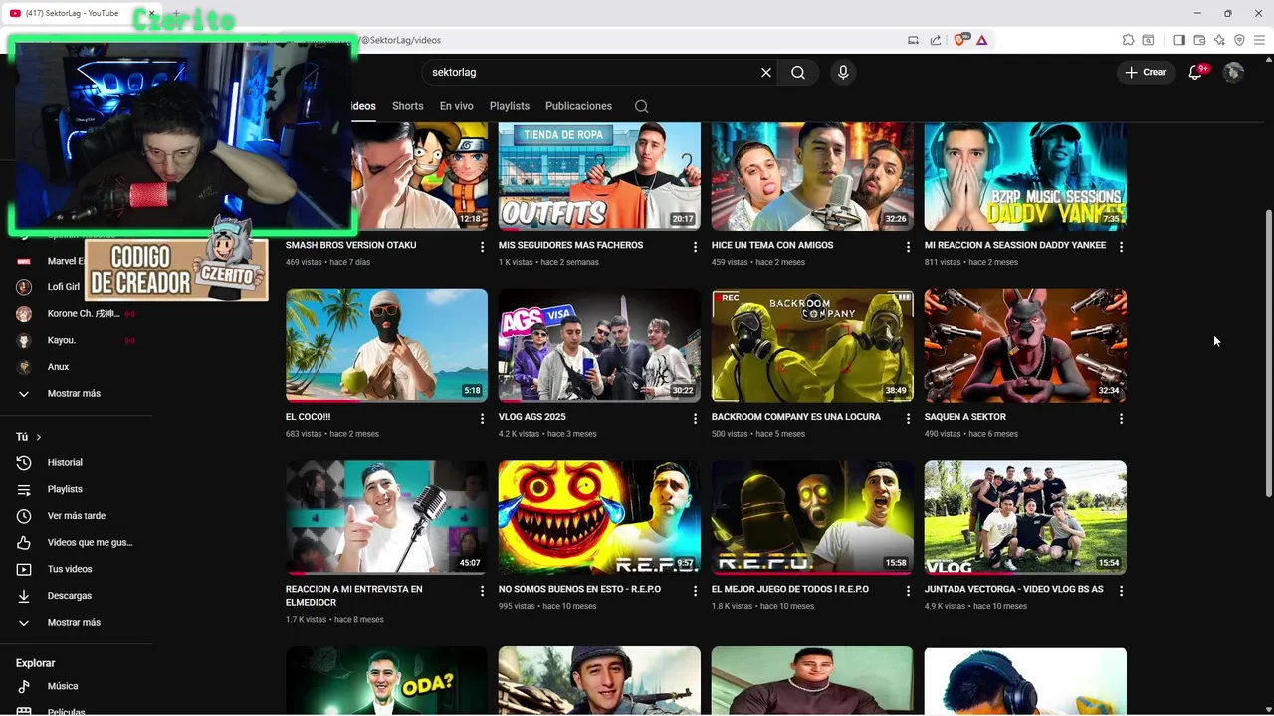Screen dimensions: 1274x716
Task: Play the SAQUEN A SEKTOR thumbnail
Action: pos(1025,345)
